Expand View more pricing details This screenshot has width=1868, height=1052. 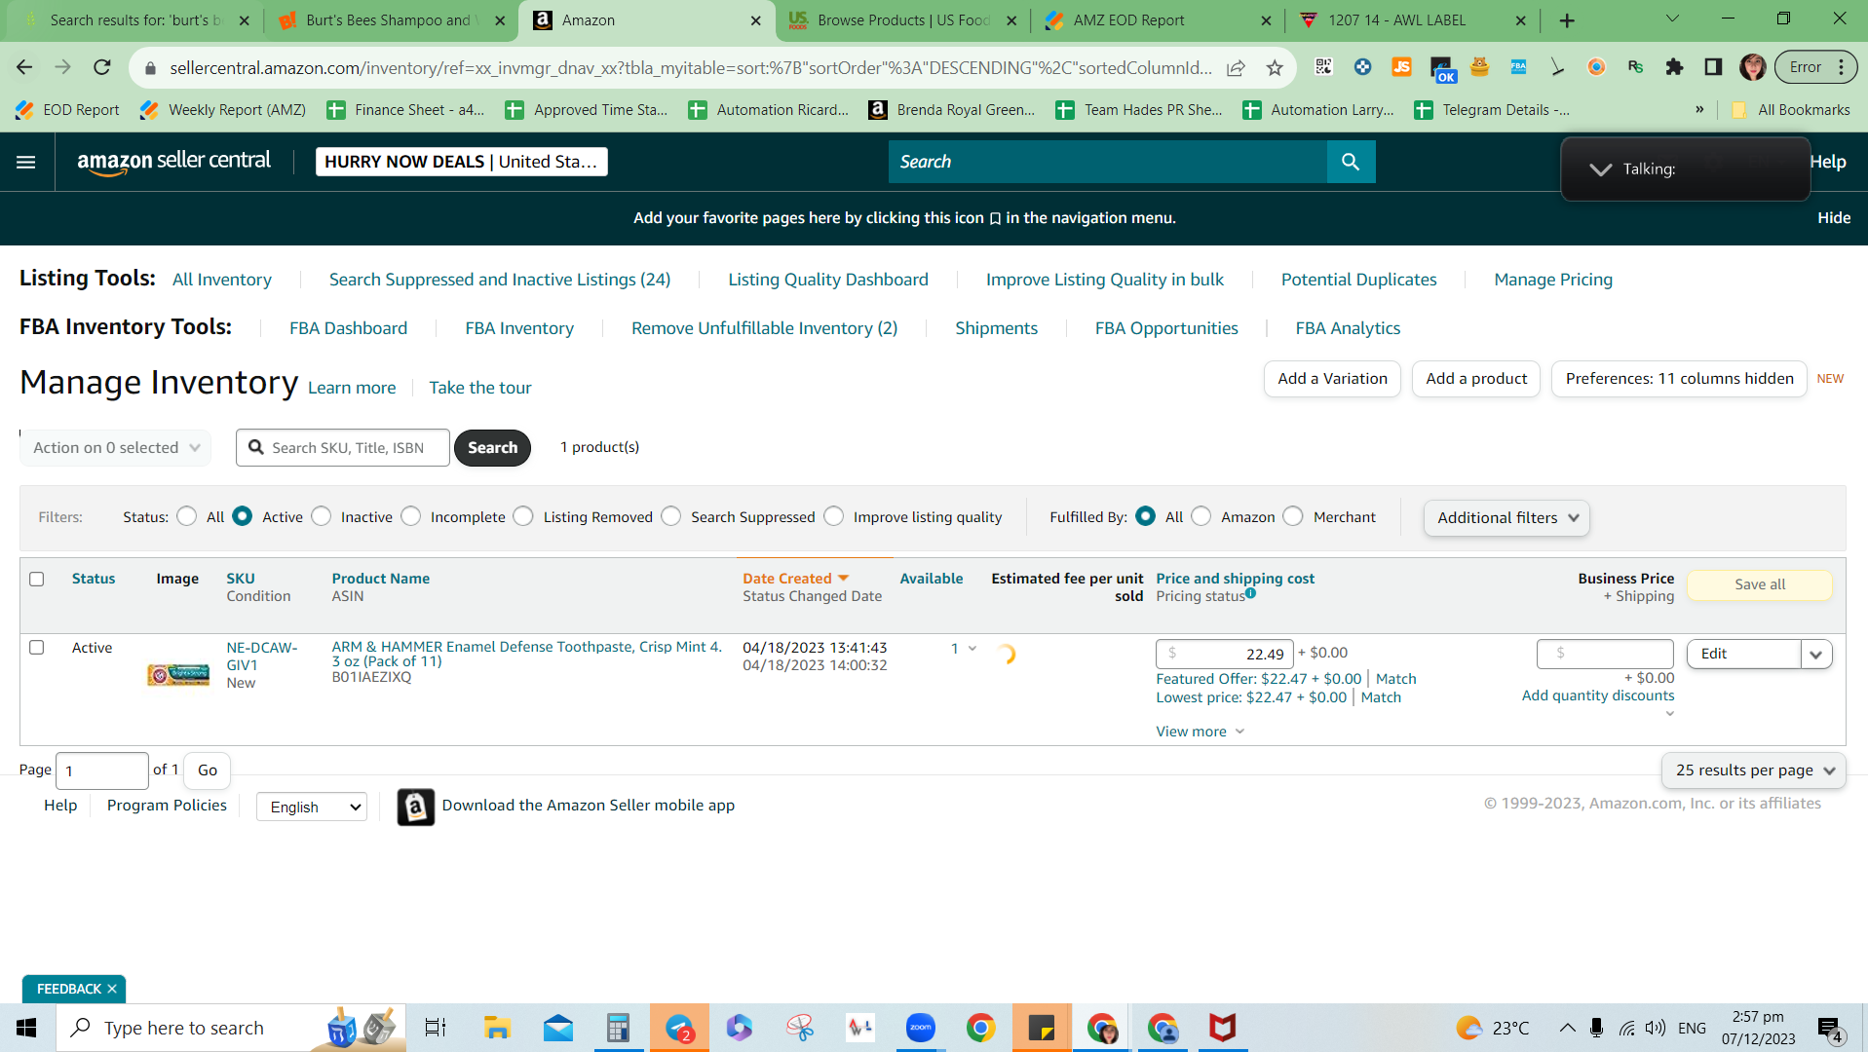tap(1201, 732)
